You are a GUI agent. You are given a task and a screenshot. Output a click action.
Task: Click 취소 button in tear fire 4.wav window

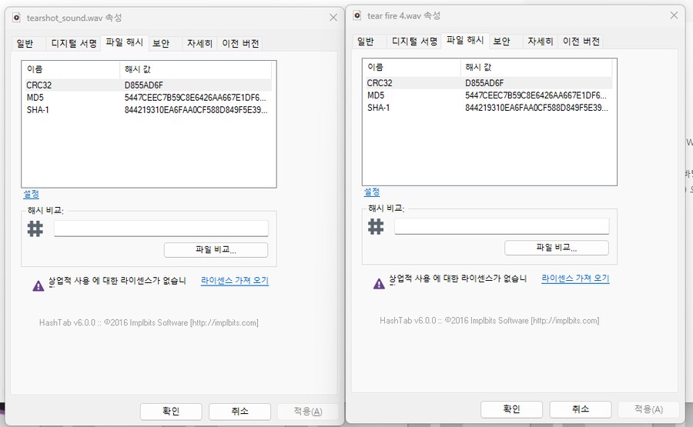click(581, 409)
